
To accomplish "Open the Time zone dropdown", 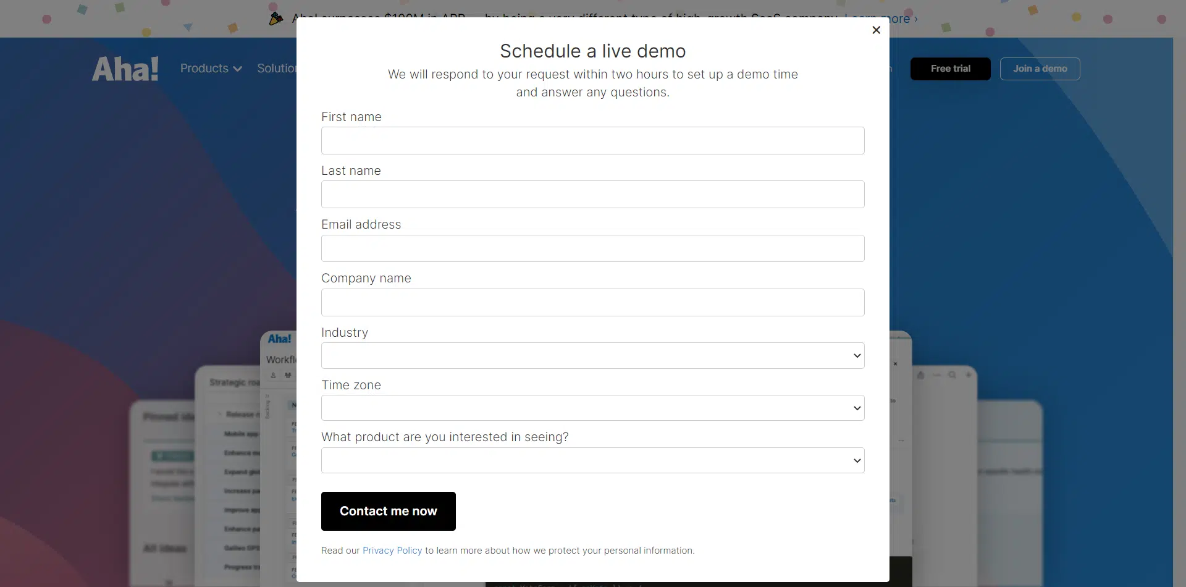I will (593, 408).
